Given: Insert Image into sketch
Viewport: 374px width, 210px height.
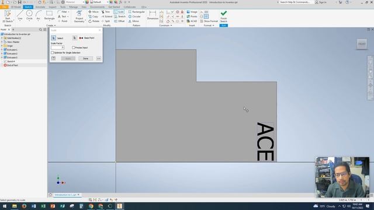Looking at the screenshot, I should (192, 12).
